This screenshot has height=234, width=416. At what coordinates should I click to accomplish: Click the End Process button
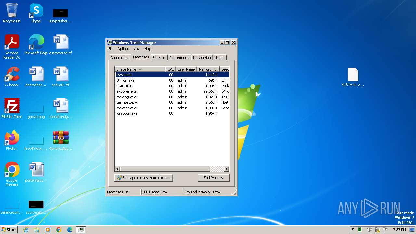[x=214, y=178]
